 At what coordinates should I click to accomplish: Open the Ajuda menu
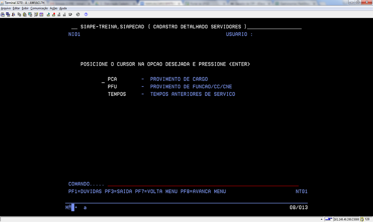63,8
